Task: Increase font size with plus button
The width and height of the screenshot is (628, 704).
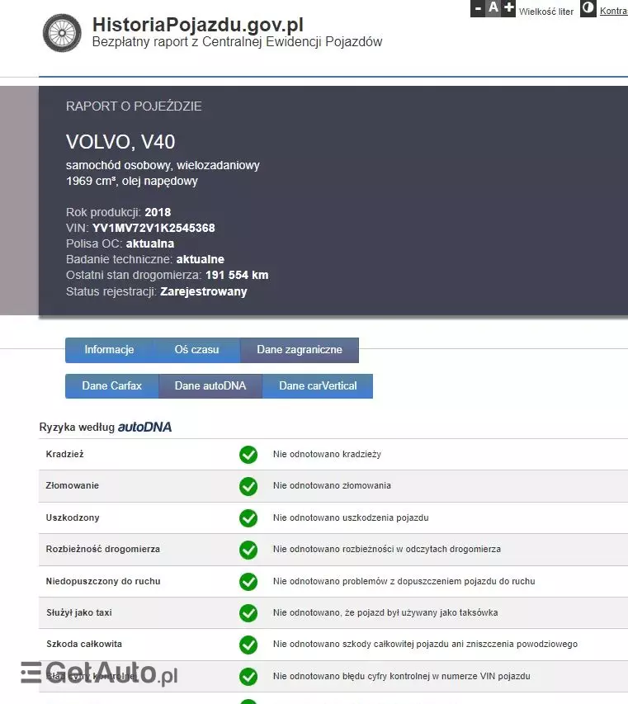Action: coord(508,8)
